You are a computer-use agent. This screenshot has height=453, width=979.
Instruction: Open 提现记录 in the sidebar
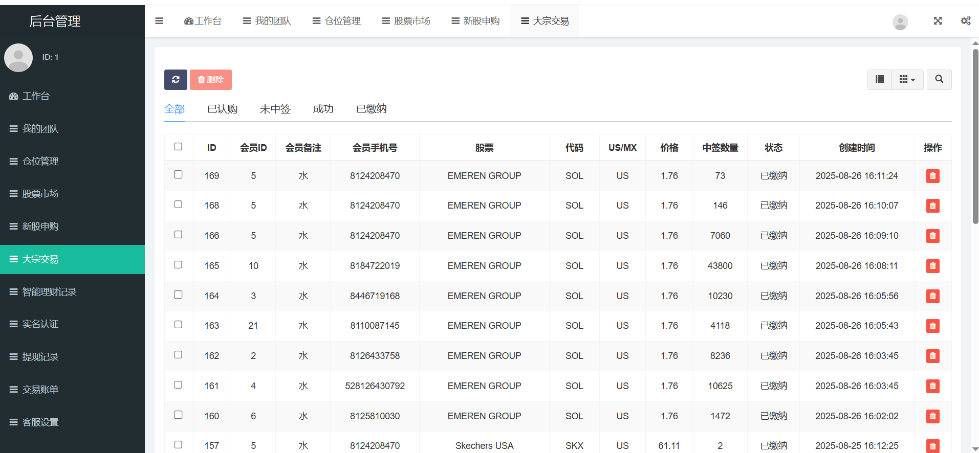point(40,357)
